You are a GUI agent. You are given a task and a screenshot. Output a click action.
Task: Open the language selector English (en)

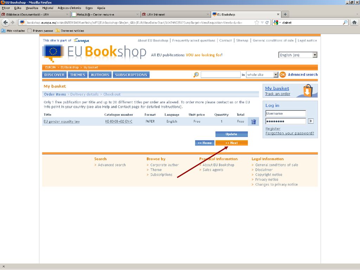(x=298, y=55)
